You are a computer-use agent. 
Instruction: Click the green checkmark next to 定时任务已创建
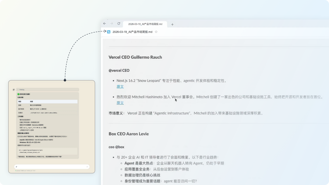click(18, 94)
